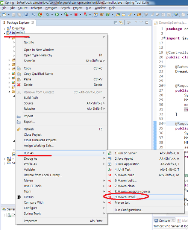Open the Project menu

coord(77,8)
